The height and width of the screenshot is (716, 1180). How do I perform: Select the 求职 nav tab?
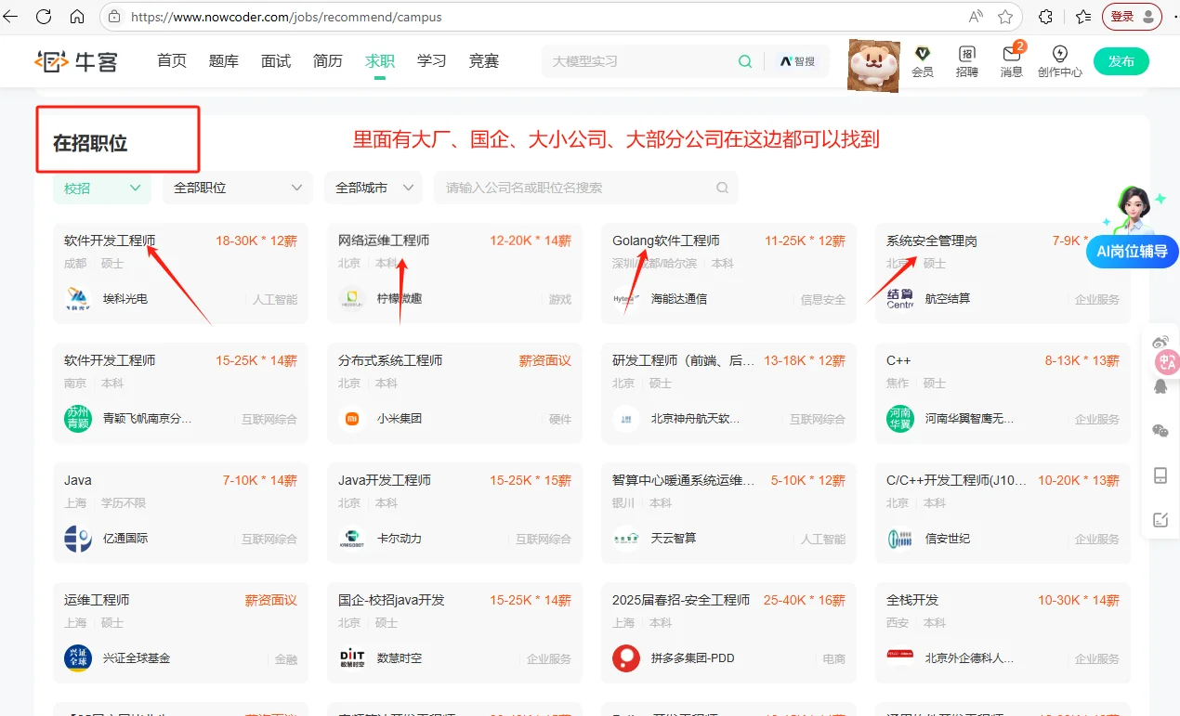tap(380, 61)
